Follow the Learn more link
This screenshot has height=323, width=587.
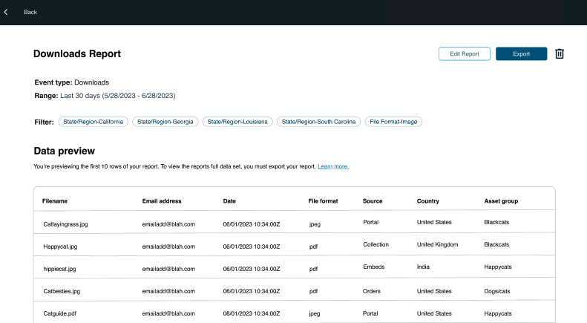(332, 166)
